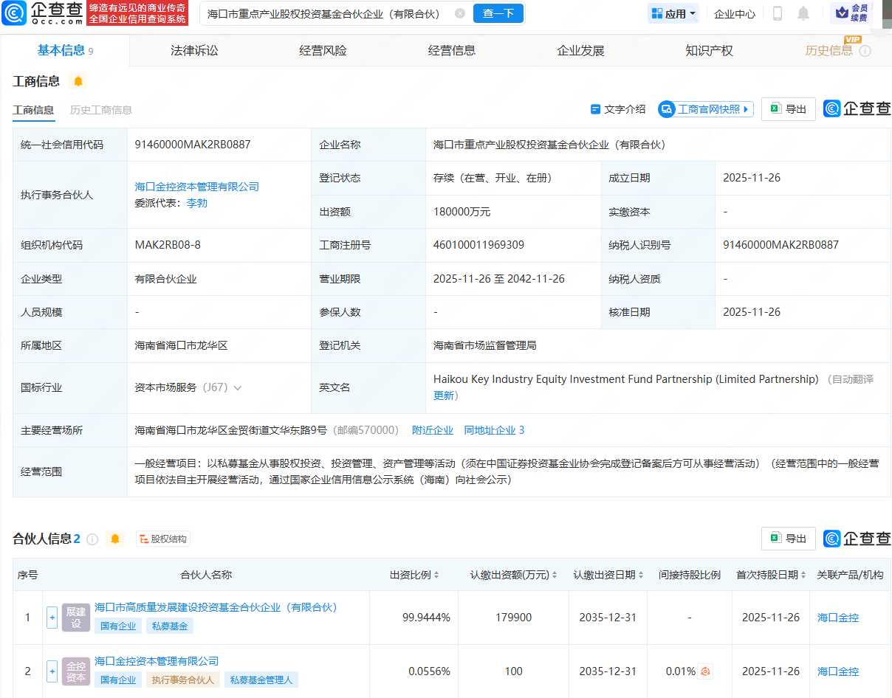
Task: Expand 资本市场服务 industry chevron
Action: click(x=238, y=388)
